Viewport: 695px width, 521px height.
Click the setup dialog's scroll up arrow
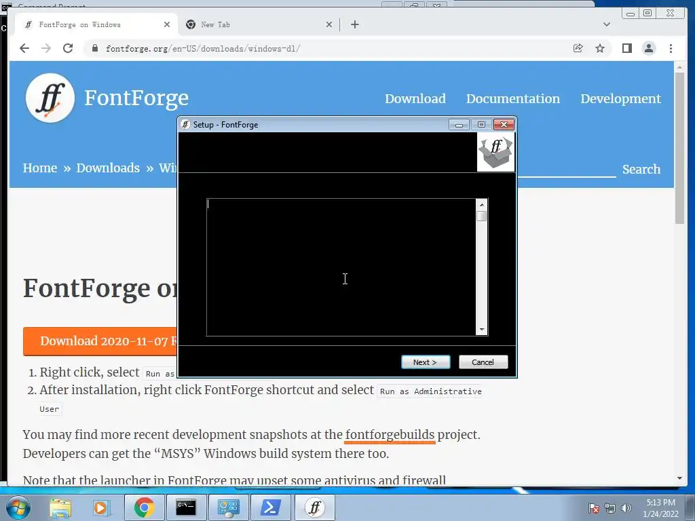click(482, 205)
